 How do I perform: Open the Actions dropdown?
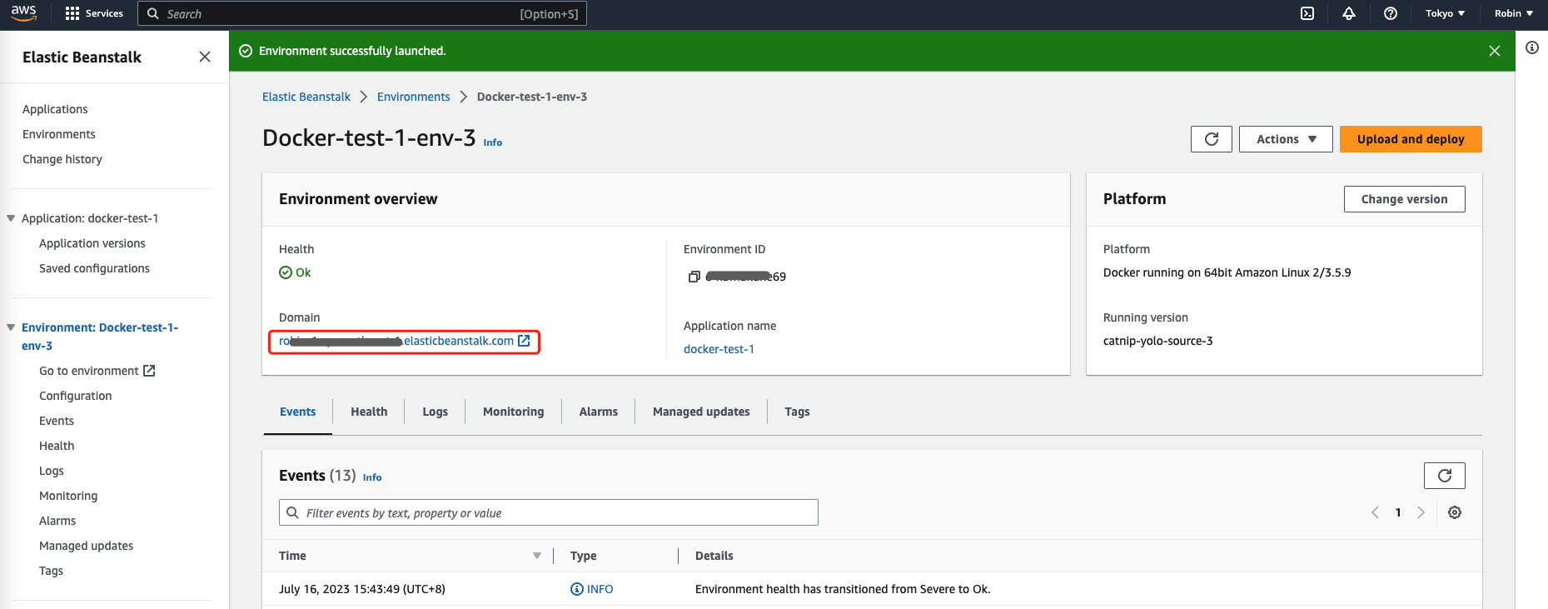[1286, 139]
